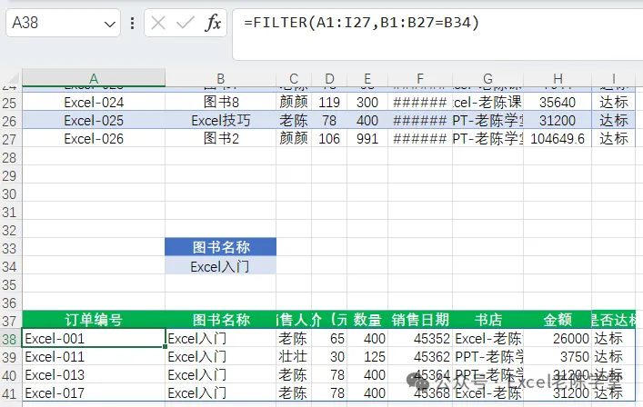Image resolution: width=643 pixels, height=407 pixels.
Task: Select column D header
Action: point(329,78)
